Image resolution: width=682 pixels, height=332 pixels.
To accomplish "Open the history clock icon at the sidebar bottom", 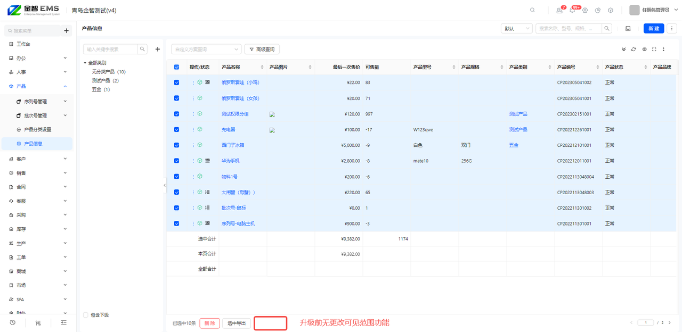I will [13, 322].
